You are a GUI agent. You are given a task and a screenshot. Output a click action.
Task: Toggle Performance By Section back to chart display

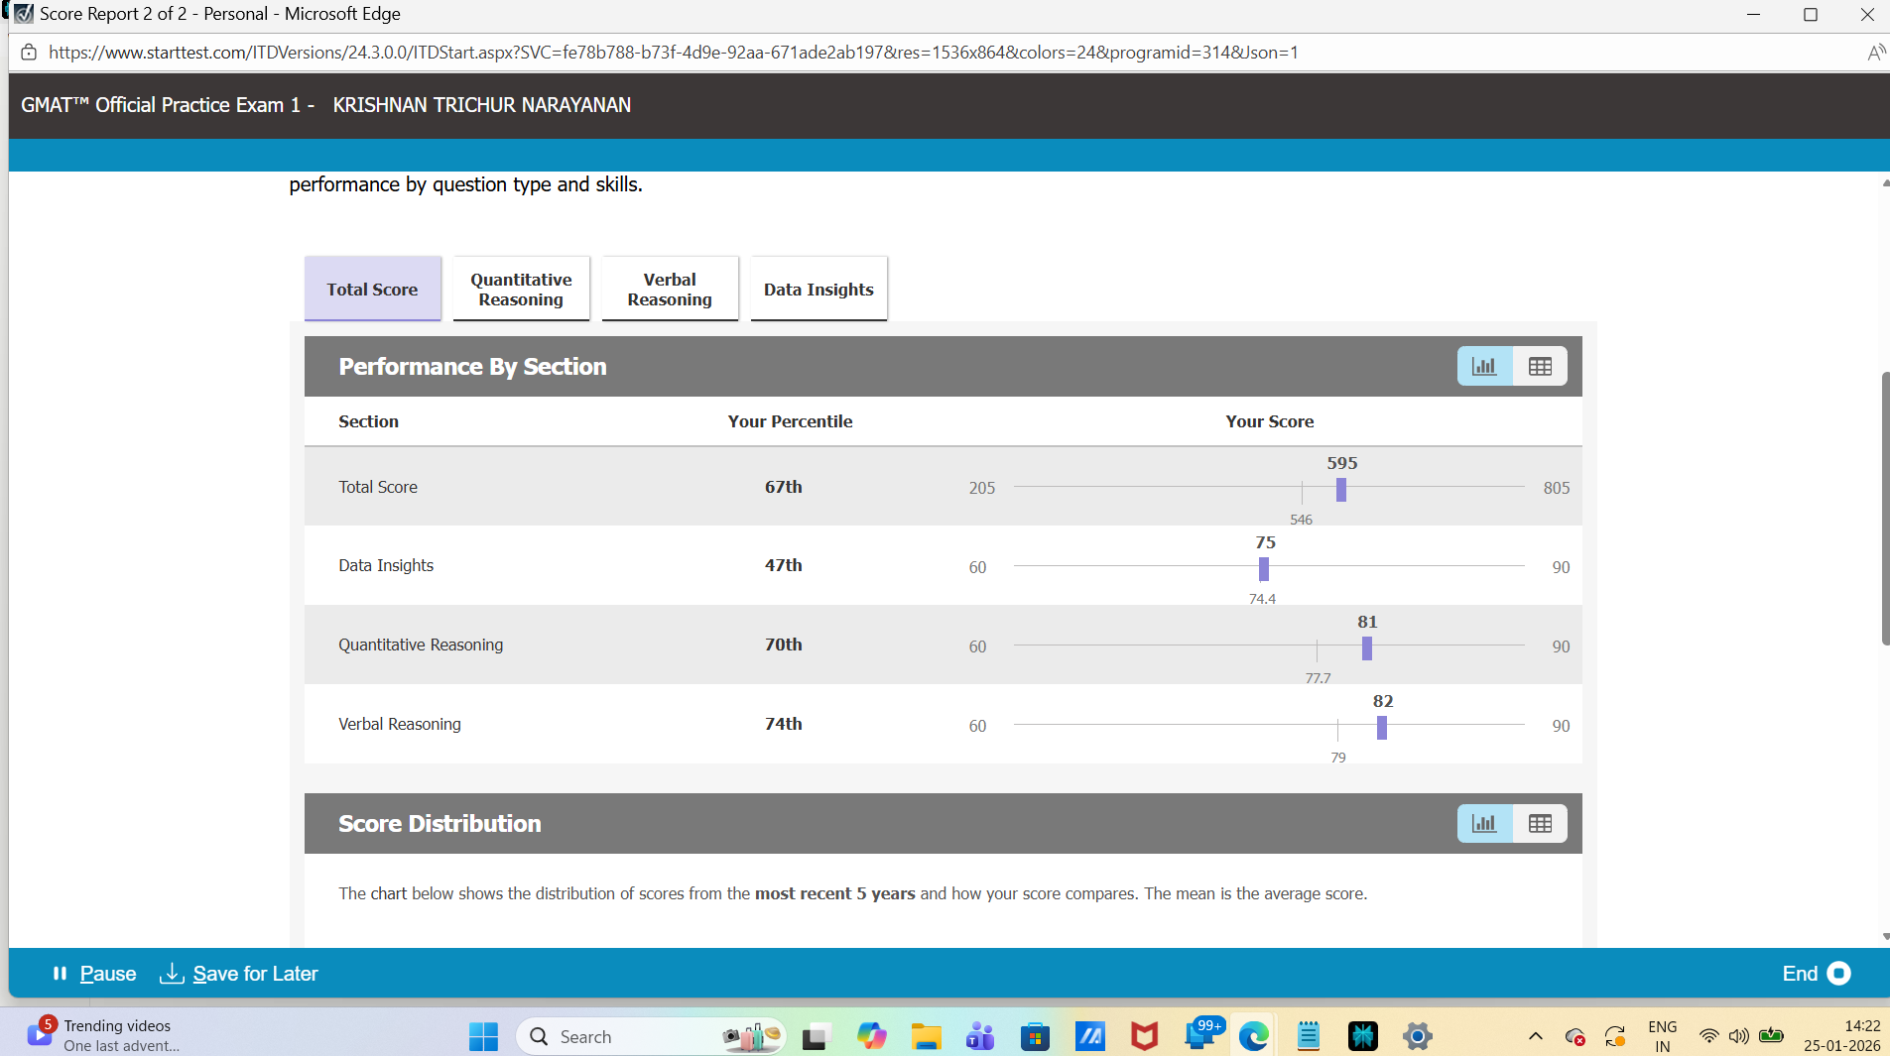coord(1484,366)
